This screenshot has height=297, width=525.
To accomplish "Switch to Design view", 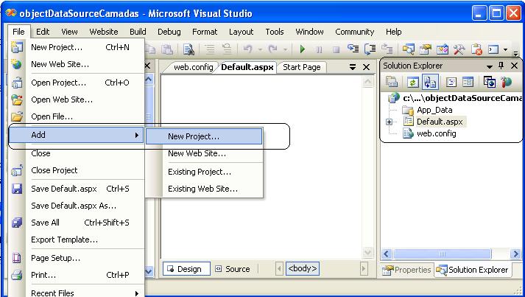I will tap(186, 269).
